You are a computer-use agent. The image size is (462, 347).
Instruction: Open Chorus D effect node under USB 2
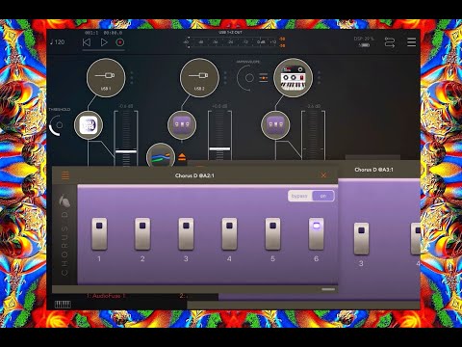coord(182,125)
